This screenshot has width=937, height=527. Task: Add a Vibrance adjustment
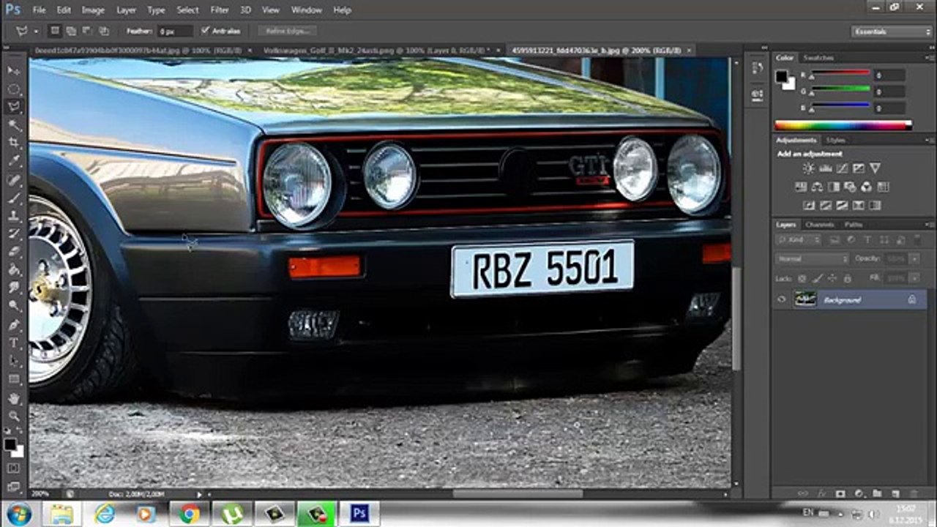coord(876,168)
